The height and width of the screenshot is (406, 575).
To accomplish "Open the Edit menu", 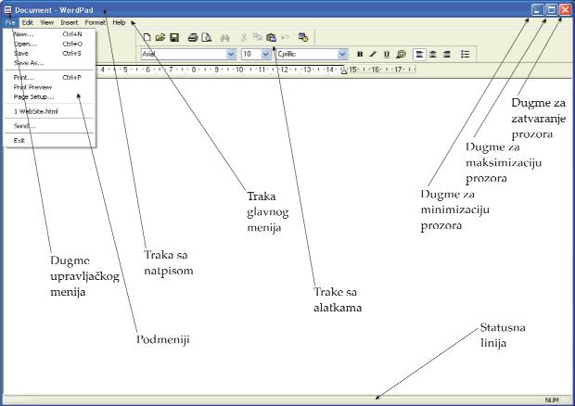I will (x=28, y=22).
